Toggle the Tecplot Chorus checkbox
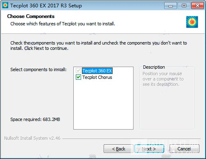The image size is (206, 159). pos(78,77)
